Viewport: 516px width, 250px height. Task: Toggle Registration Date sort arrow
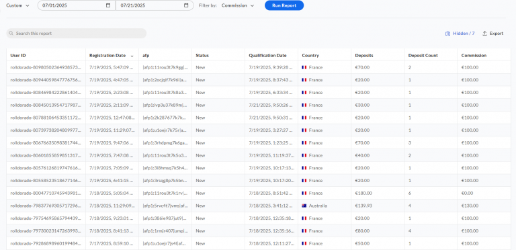(x=132, y=56)
